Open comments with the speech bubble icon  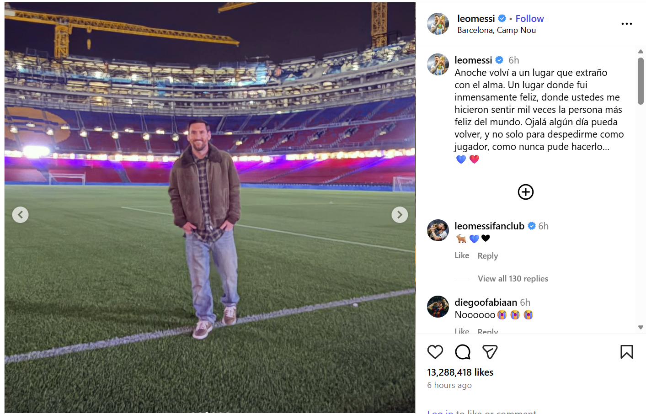point(462,352)
